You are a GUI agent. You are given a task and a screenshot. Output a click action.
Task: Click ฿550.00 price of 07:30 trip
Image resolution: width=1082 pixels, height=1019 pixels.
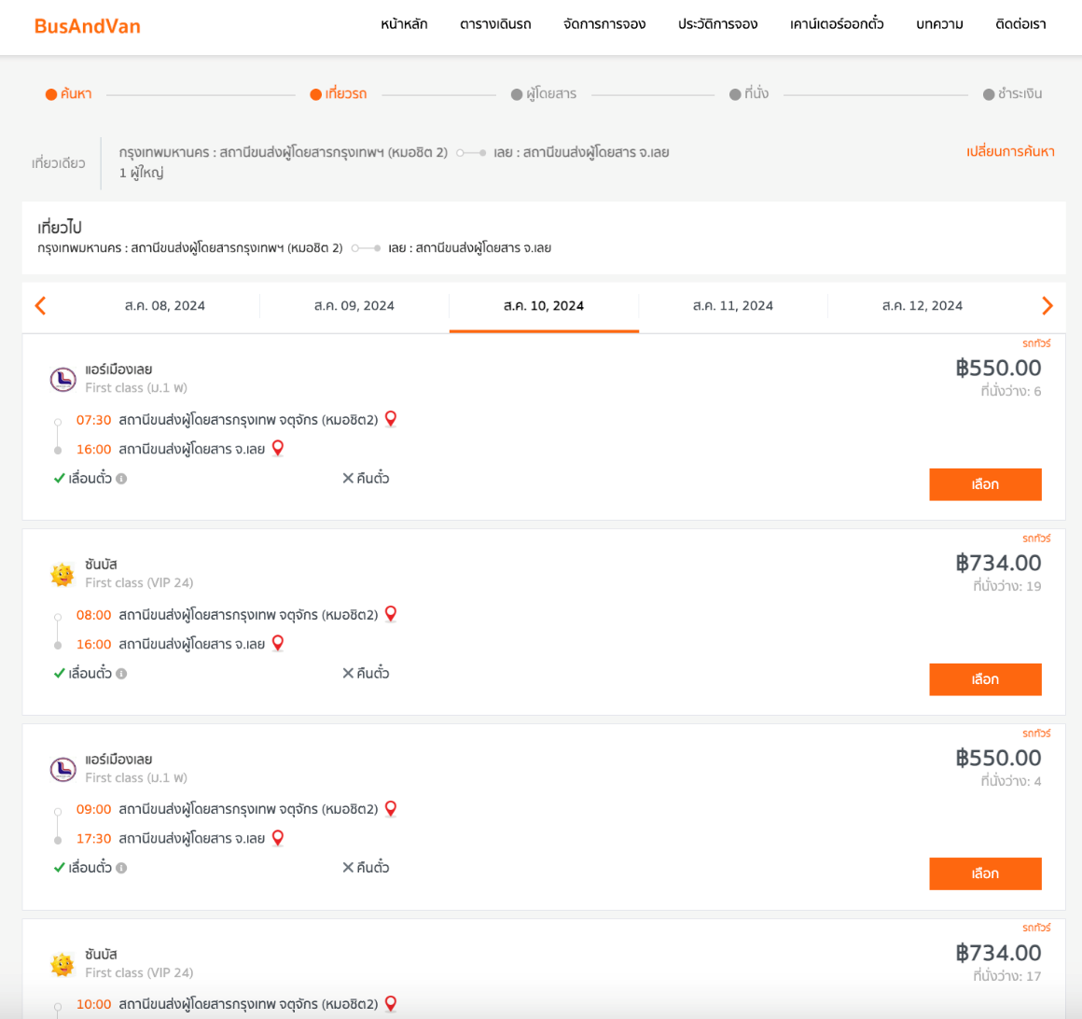(x=998, y=368)
